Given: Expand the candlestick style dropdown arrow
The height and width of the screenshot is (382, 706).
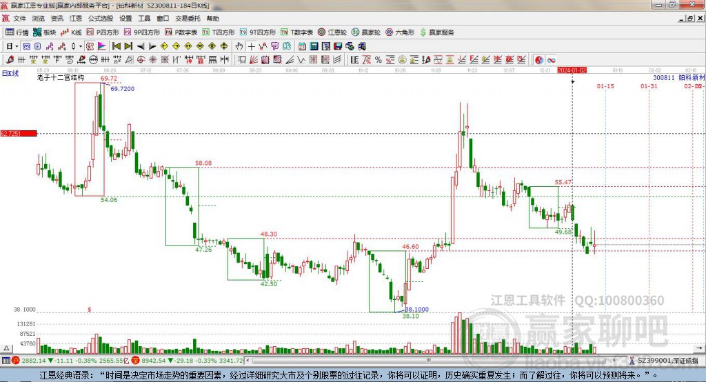Looking at the screenshot, I should [81, 46].
